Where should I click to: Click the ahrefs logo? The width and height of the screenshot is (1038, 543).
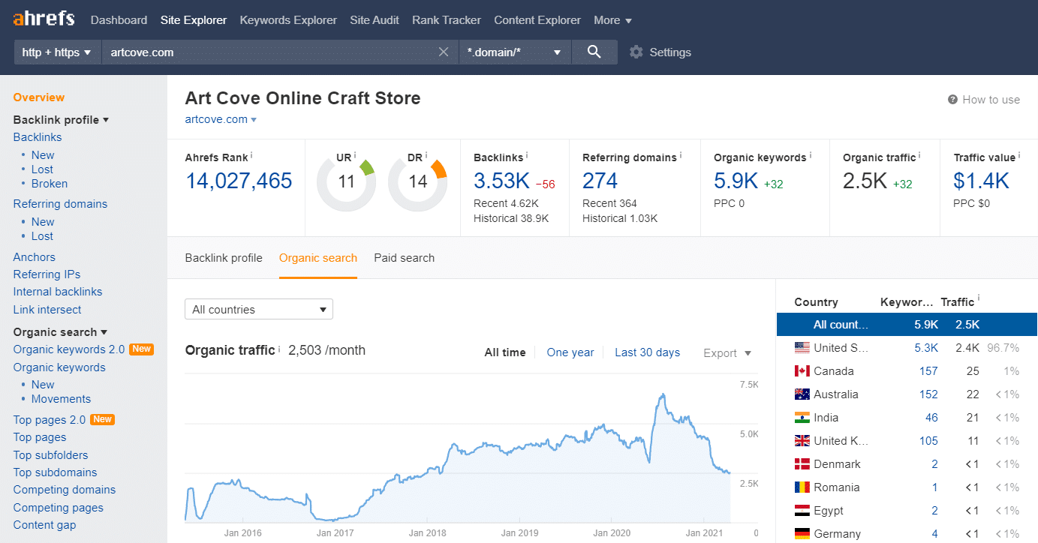click(42, 18)
